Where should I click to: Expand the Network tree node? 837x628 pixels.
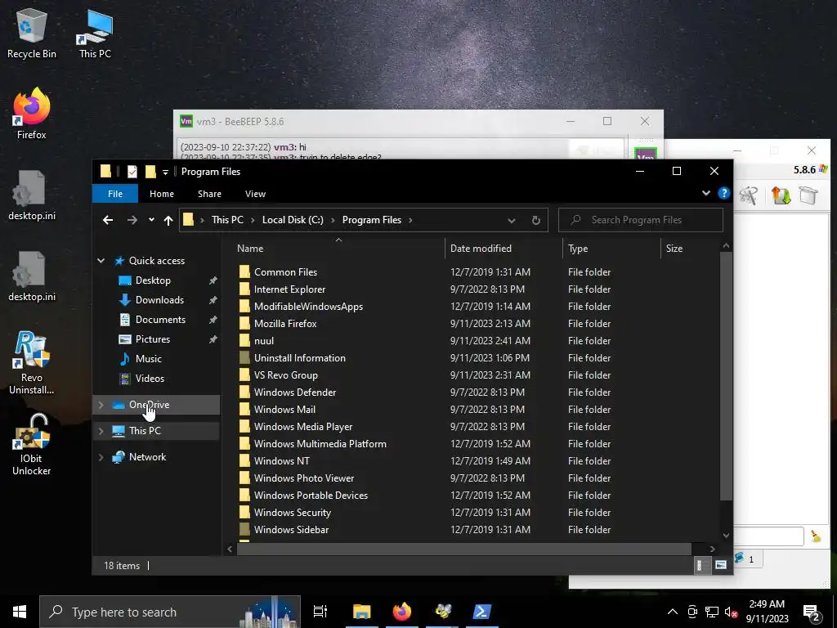(x=101, y=456)
